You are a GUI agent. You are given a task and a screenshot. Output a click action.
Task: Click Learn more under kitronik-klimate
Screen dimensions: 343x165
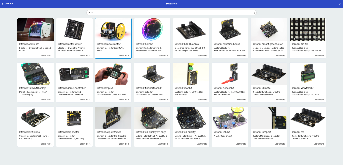click(280, 100)
